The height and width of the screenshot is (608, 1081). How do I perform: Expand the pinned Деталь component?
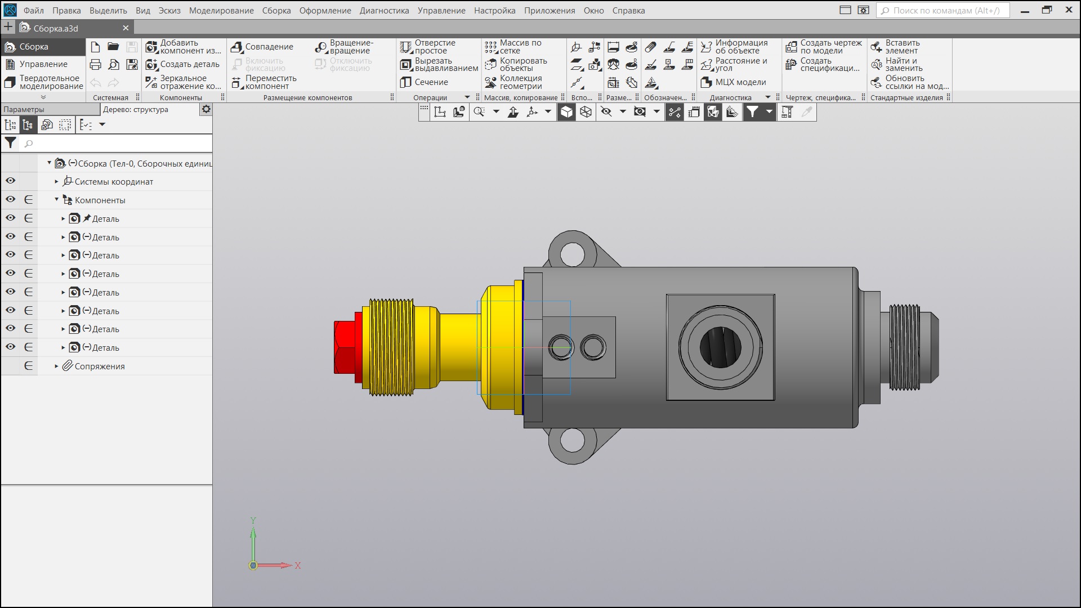63,218
